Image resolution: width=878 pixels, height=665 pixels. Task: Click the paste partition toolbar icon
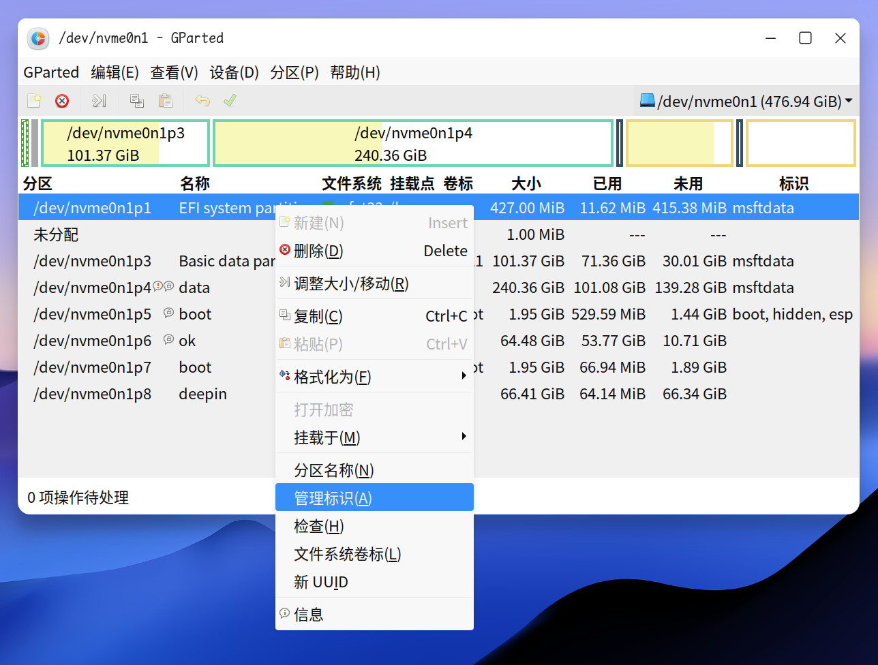click(165, 101)
